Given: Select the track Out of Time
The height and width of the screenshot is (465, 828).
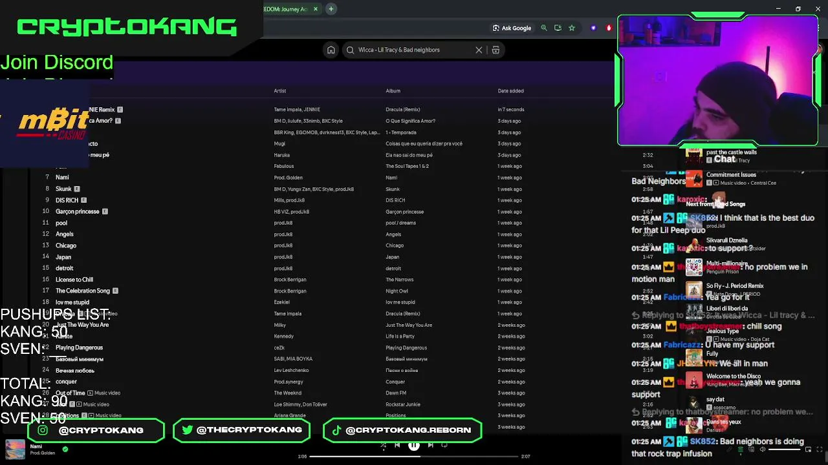Looking at the screenshot, I should (x=70, y=393).
